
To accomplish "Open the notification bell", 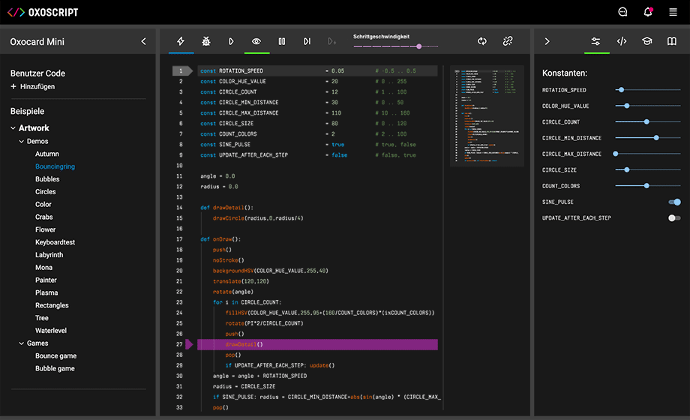I will tap(648, 12).
